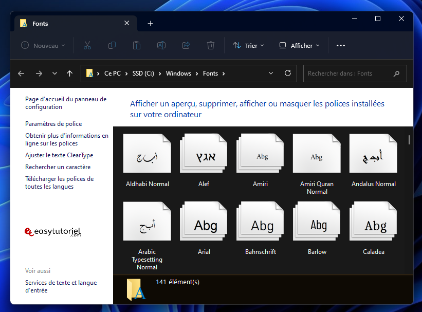
Task: Go forward with the right arrow
Action: 39,74
